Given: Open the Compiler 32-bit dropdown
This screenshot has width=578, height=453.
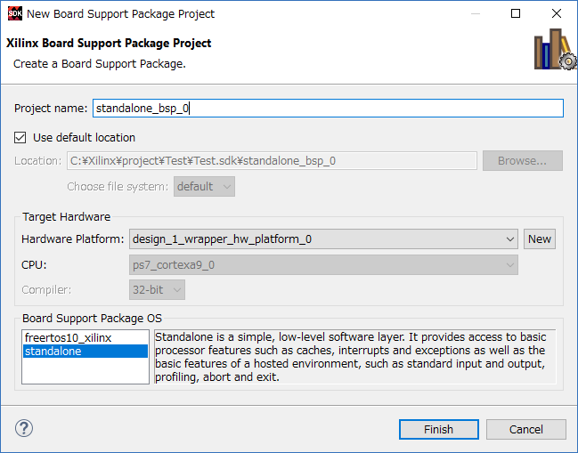Looking at the screenshot, I should [x=157, y=290].
